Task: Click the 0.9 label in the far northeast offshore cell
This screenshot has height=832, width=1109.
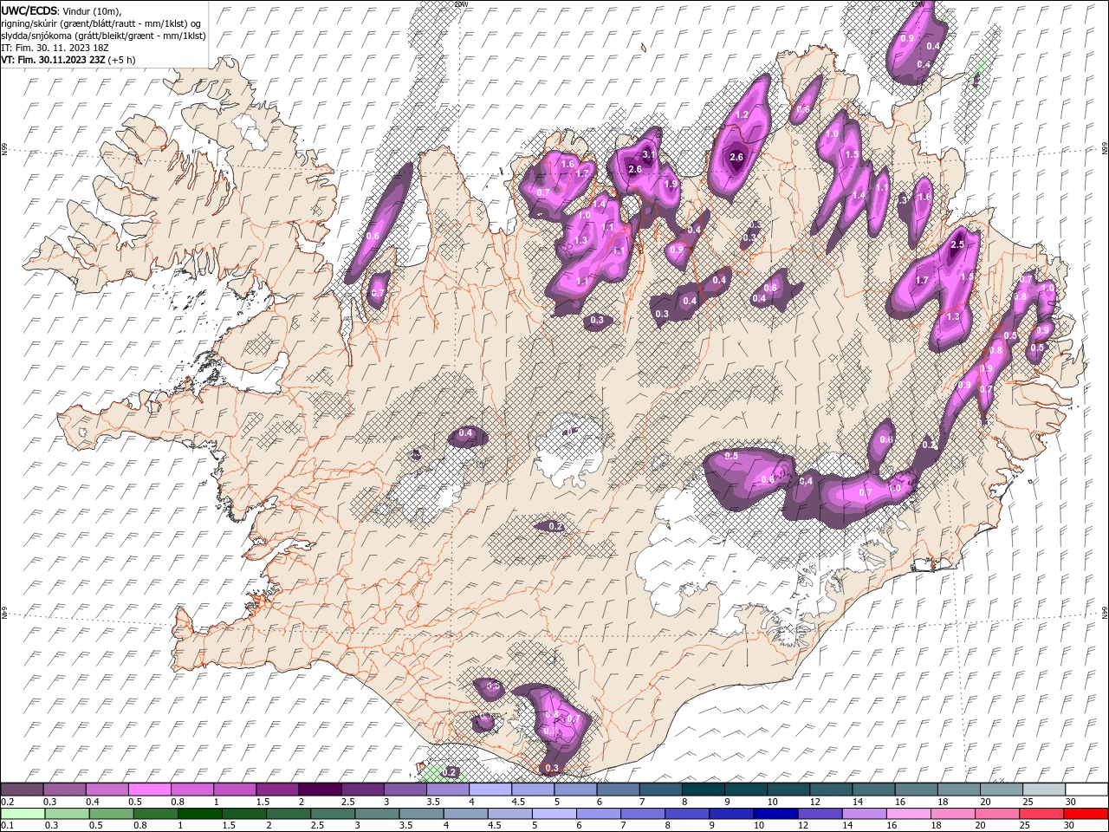Action: tap(907, 38)
